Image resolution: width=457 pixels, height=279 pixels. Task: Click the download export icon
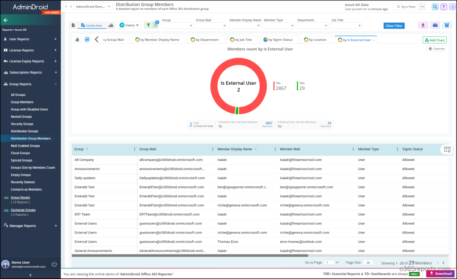(x=423, y=25)
